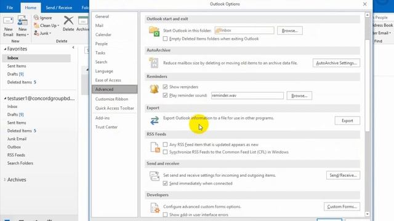Open the Send/Receive settings button
The width and height of the screenshot is (394, 221).
pyautogui.click(x=343, y=175)
